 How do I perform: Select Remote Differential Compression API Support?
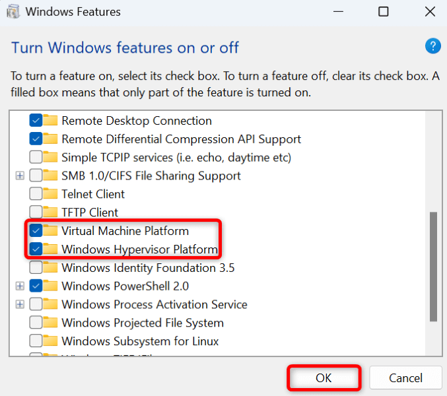(181, 139)
